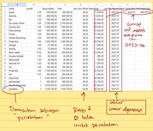Click the 'exp umur (bulan' header cell
Image resolution: width=153 pixels, height=131 pixels.
[81, 9]
